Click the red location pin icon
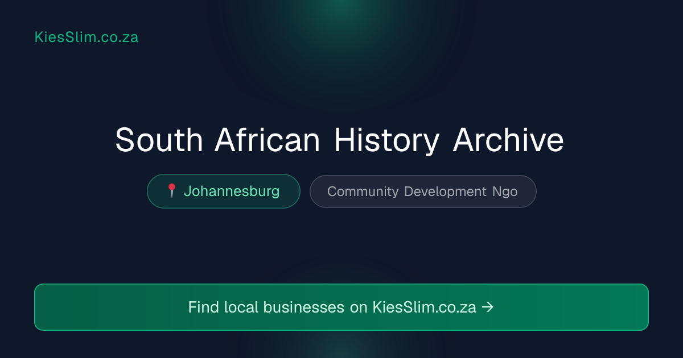The height and width of the screenshot is (358, 683). 171,191
